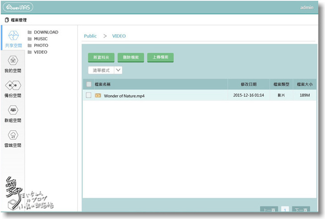325x219 pixels.
Task: Open the 群組空間 group space icon
Action: pyautogui.click(x=13, y=110)
